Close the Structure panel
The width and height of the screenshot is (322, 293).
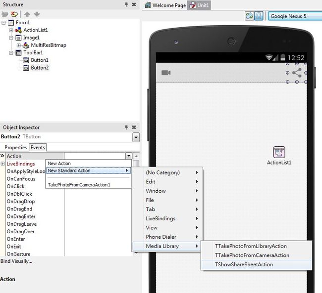pyautogui.click(x=134, y=4)
